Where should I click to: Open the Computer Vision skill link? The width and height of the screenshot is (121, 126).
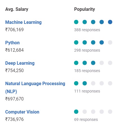[x=22, y=112]
